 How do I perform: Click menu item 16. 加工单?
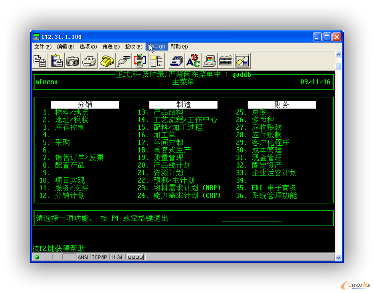(156, 135)
